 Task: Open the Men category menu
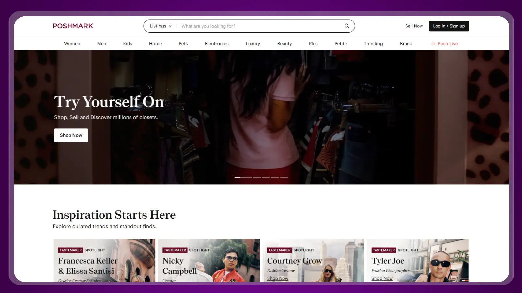pyautogui.click(x=102, y=44)
